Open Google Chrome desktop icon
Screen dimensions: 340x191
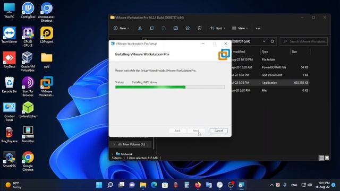click(28, 161)
